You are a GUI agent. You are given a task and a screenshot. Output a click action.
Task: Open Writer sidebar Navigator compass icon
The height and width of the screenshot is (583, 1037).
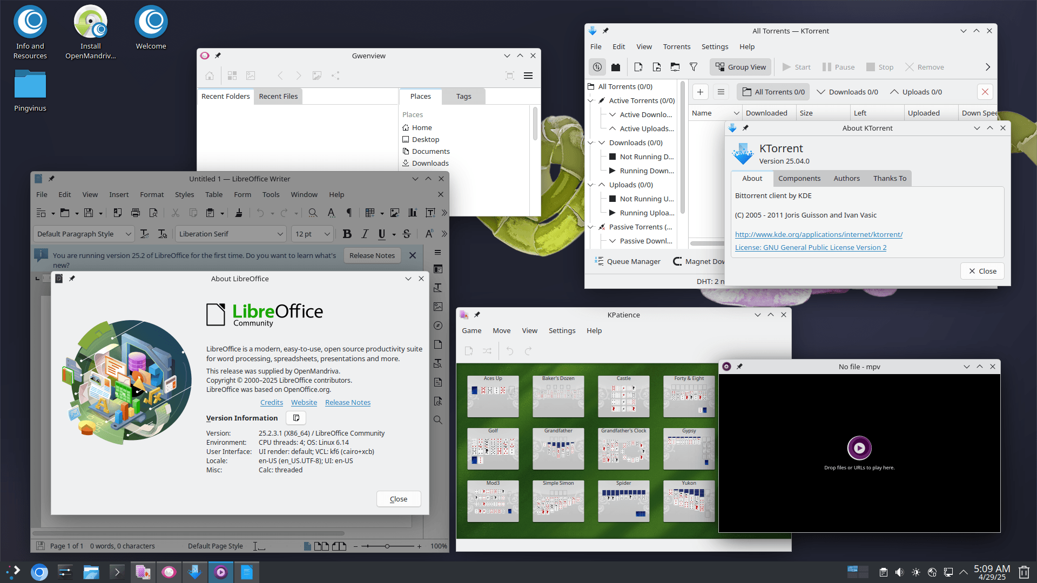click(438, 326)
